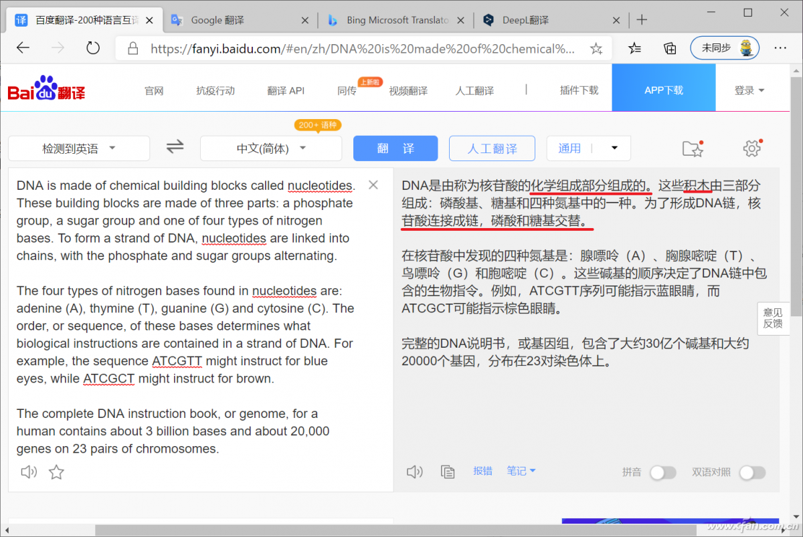Swap source and target languages icon

pyautogui.click(x=175, y=147)
